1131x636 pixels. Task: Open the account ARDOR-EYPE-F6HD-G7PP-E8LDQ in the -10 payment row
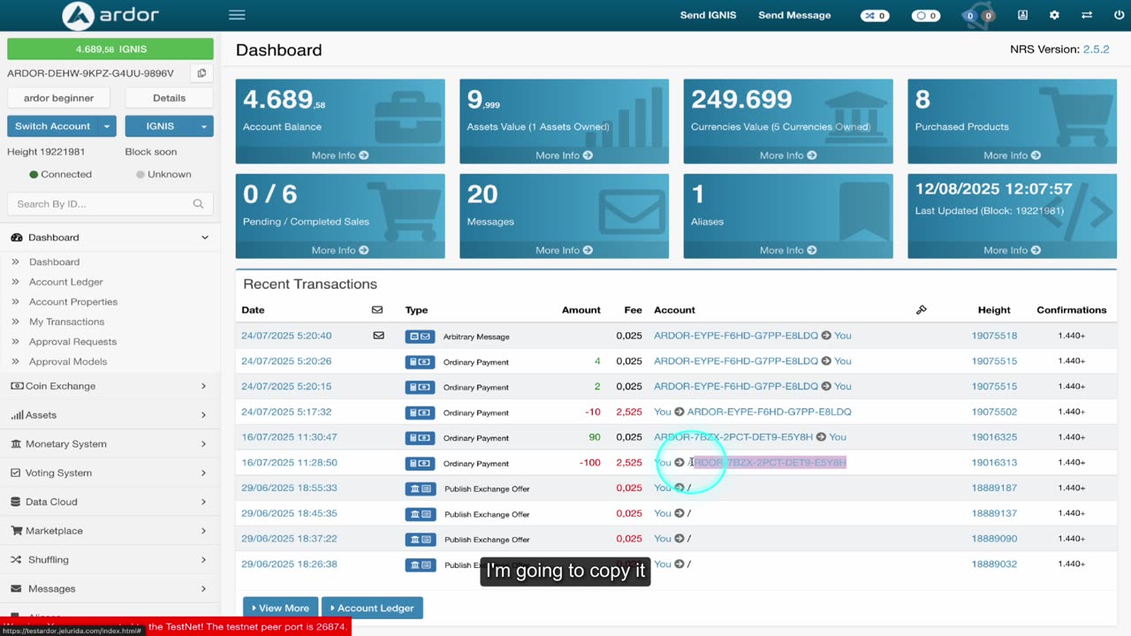point(770,412)
